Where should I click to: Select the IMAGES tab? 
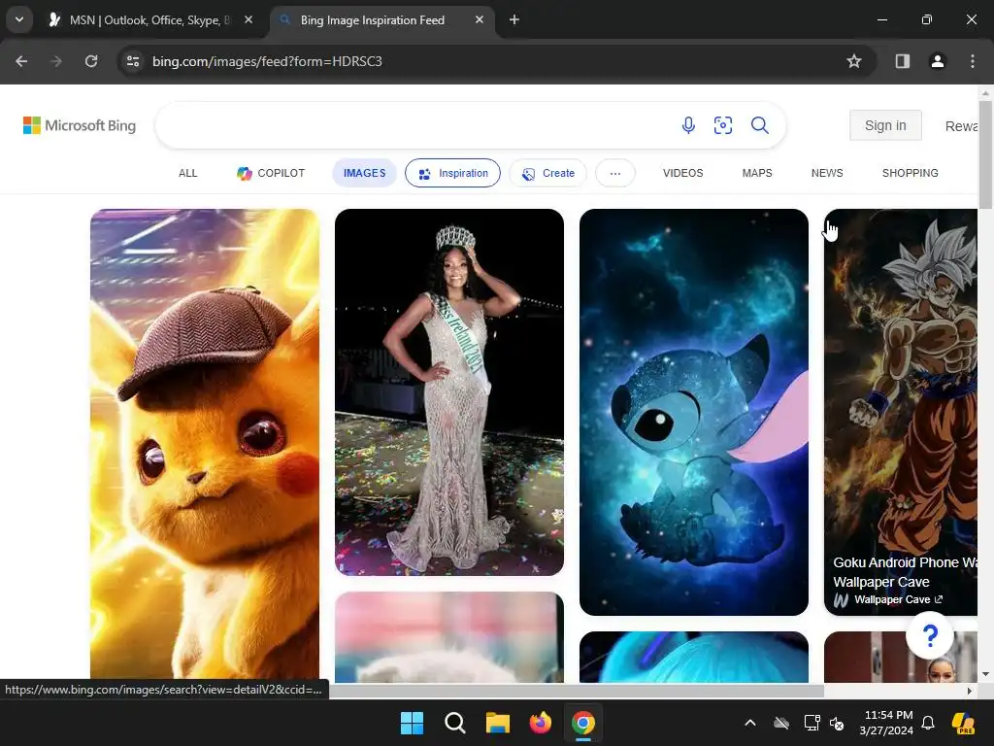click(365, 173)
